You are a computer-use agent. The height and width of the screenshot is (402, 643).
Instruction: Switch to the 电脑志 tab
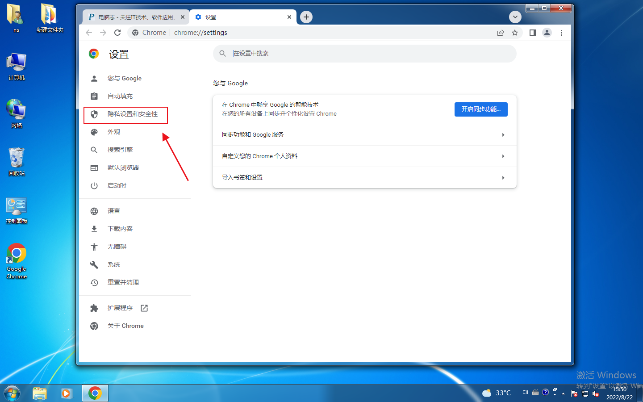(136, 17)
